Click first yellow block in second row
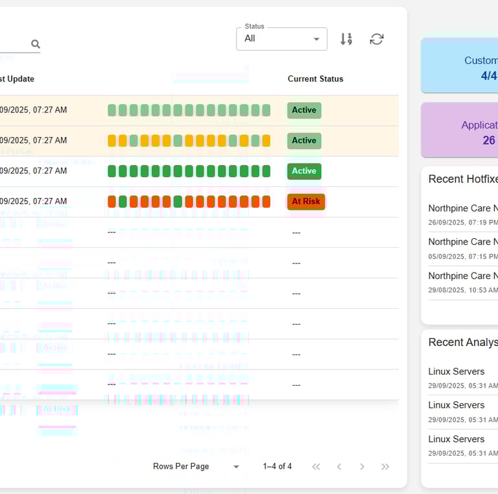Screen dimensions: 498x494 coord(112,141)
